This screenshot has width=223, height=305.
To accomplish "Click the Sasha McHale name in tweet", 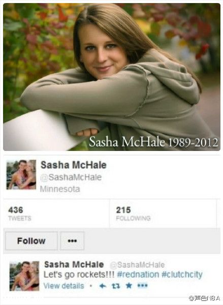I will pos(74,264).
